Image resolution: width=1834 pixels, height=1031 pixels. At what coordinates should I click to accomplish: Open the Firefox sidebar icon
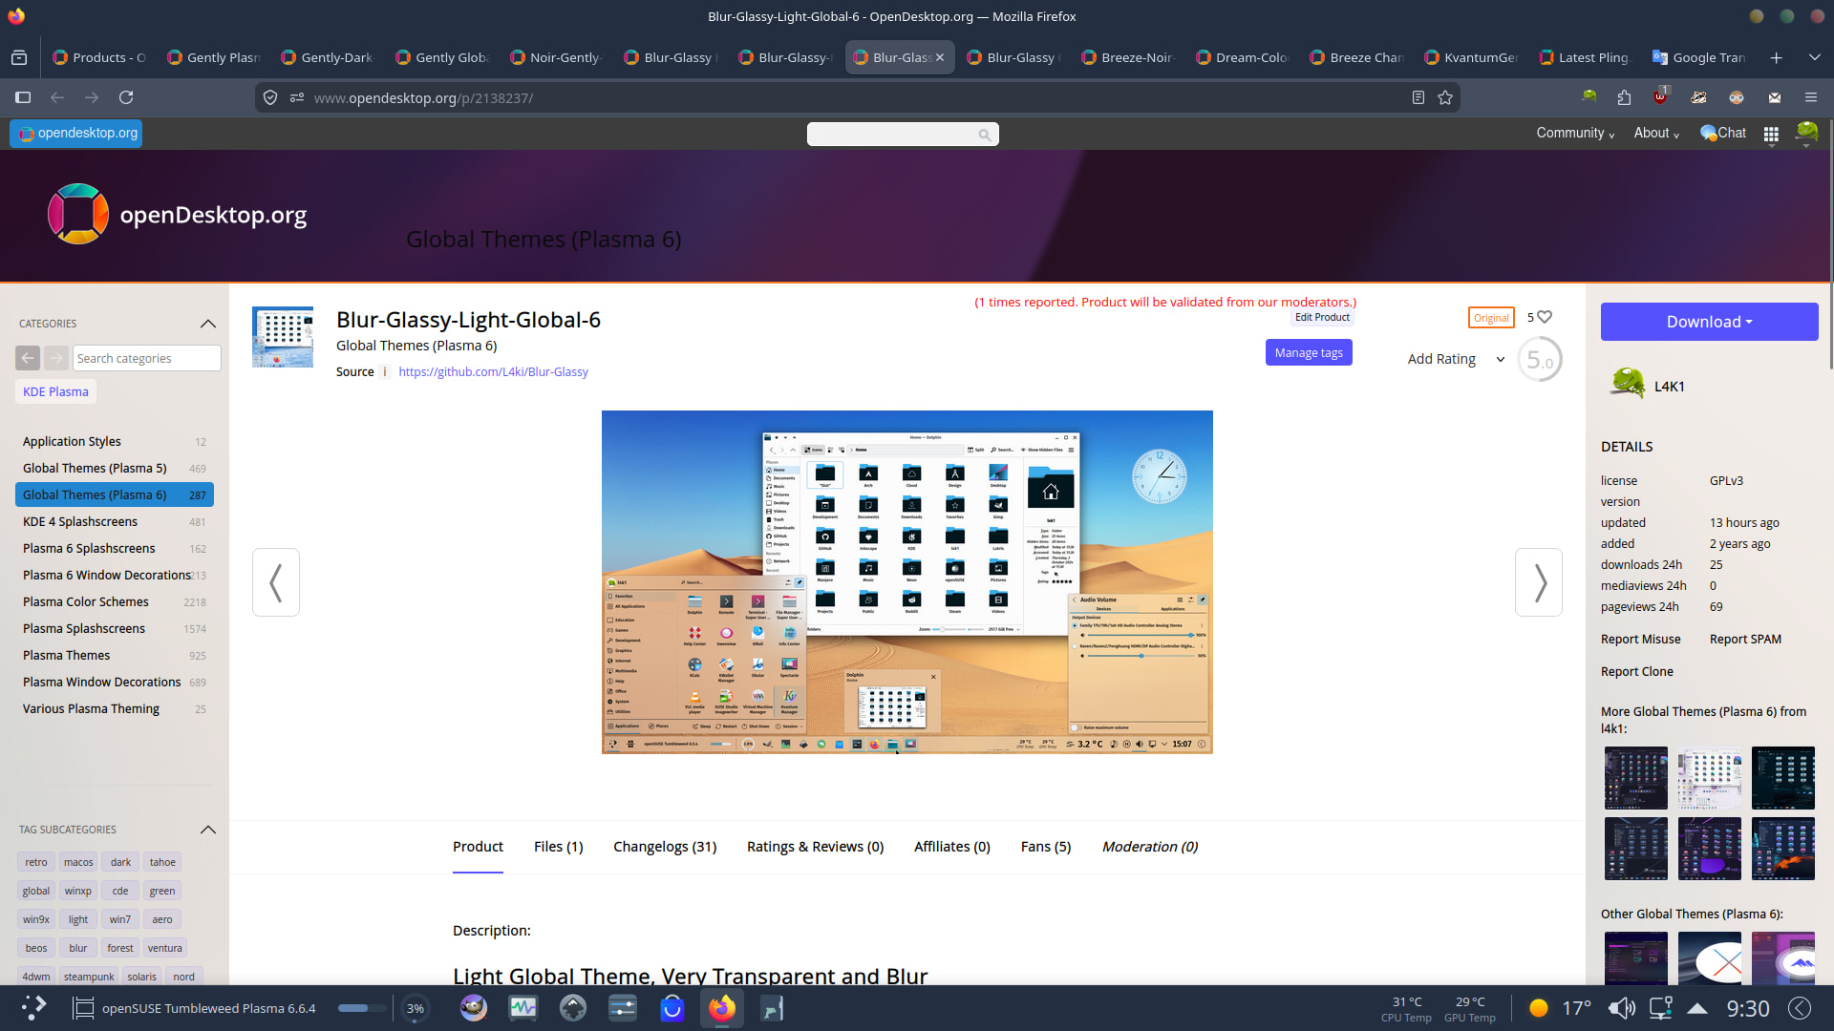(23, 97)
